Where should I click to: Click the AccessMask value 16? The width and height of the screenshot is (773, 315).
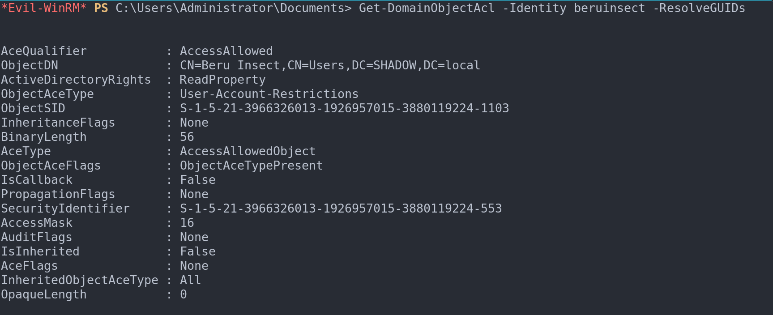[187, 223]
